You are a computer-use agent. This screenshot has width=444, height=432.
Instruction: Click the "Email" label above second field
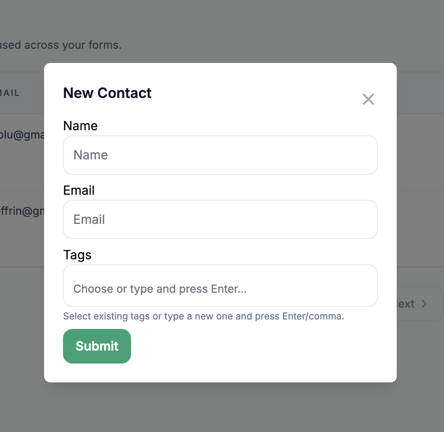(79, 190)
